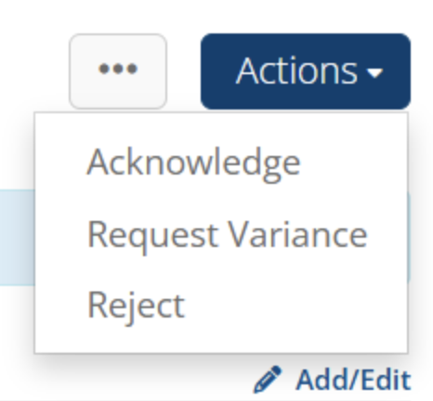Pick the Request Variance action
Screen dimensions: 433x401
221,235
